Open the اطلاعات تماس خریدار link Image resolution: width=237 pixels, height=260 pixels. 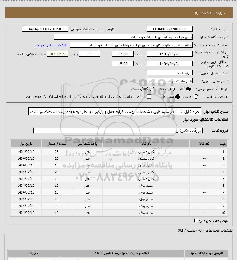pyautogui.click(x=52, y=45)
